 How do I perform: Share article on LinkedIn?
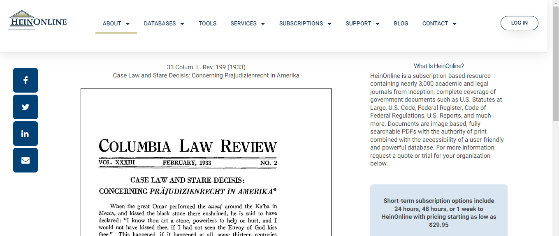click(x=26, y=134)
